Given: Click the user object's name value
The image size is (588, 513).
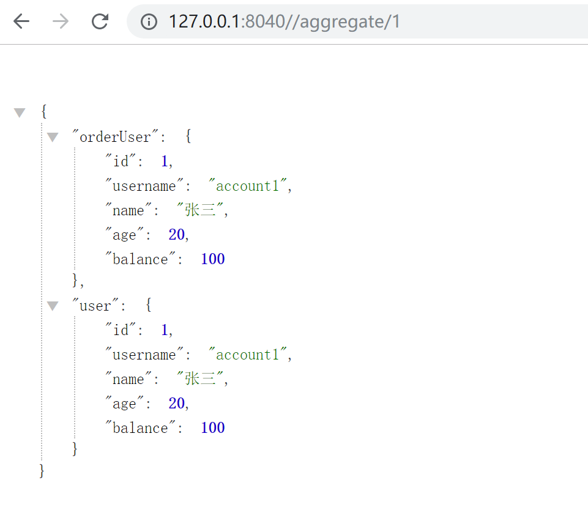Looking at the screenshot, I should click(199, 379).
